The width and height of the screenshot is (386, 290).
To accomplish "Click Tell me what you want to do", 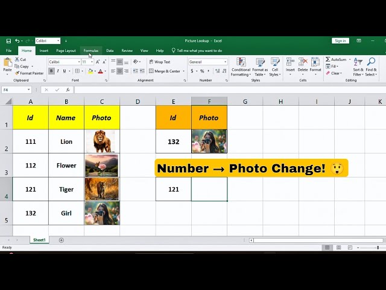I will 197,51.
